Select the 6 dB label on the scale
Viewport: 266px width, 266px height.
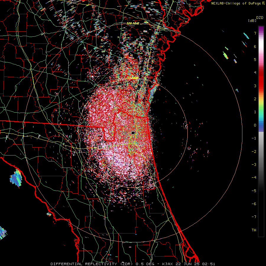coord(255,46)
